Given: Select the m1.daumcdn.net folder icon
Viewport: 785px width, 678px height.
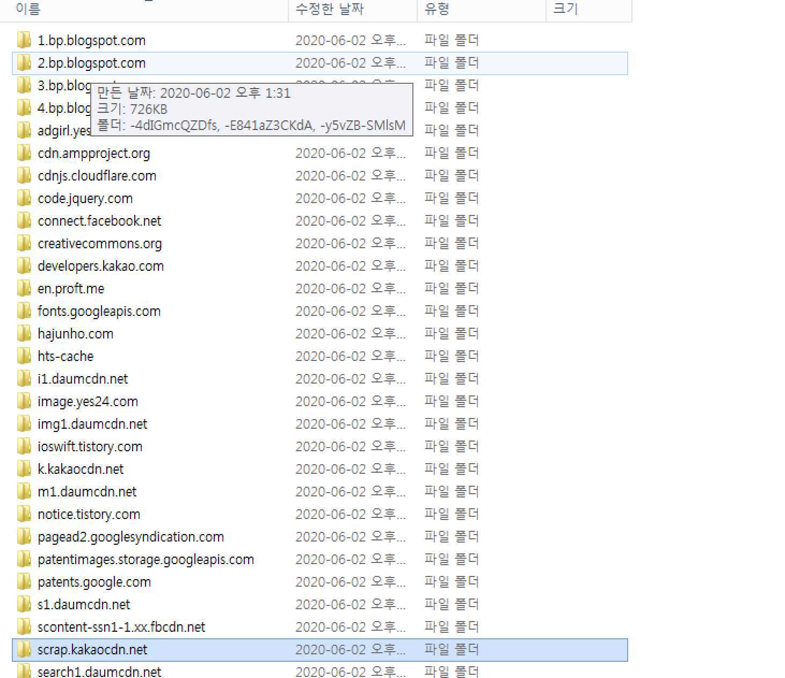Looking at the screenshot, I should tap(24, 491).
